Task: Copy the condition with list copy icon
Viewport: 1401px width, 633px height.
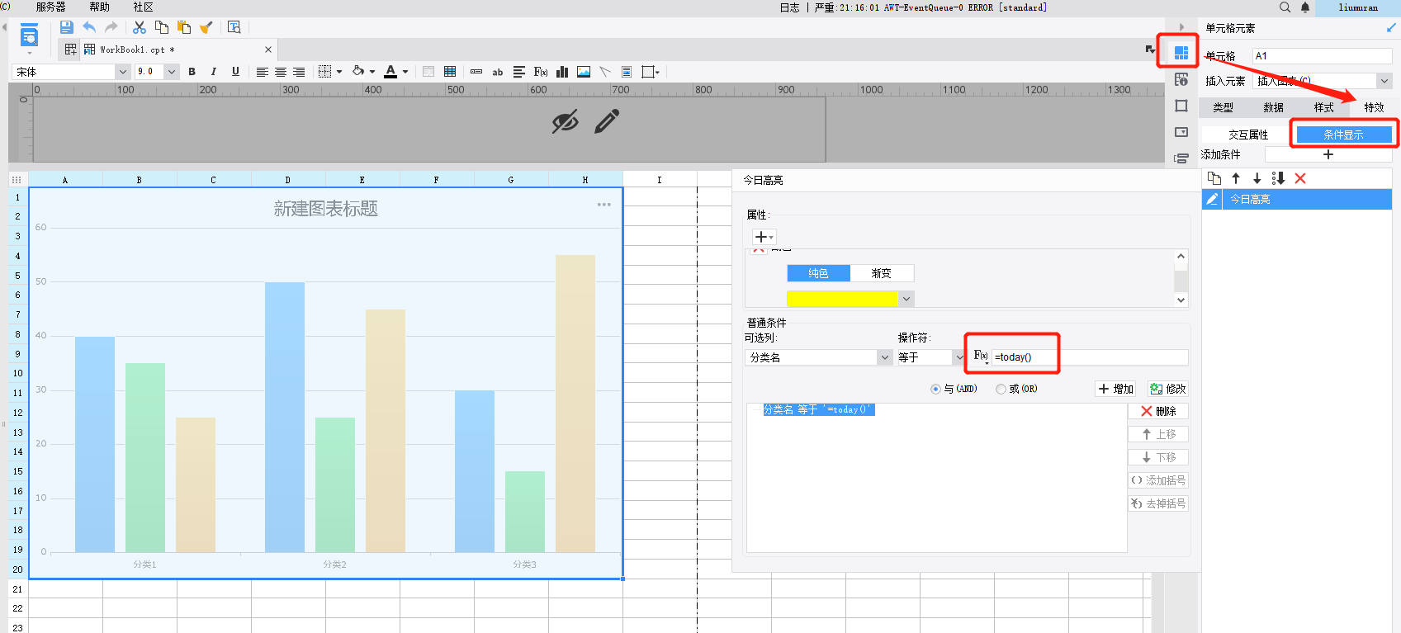Action: (x=1214, y=178)
